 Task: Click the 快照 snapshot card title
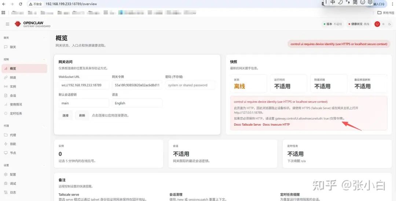coord(234,62)
